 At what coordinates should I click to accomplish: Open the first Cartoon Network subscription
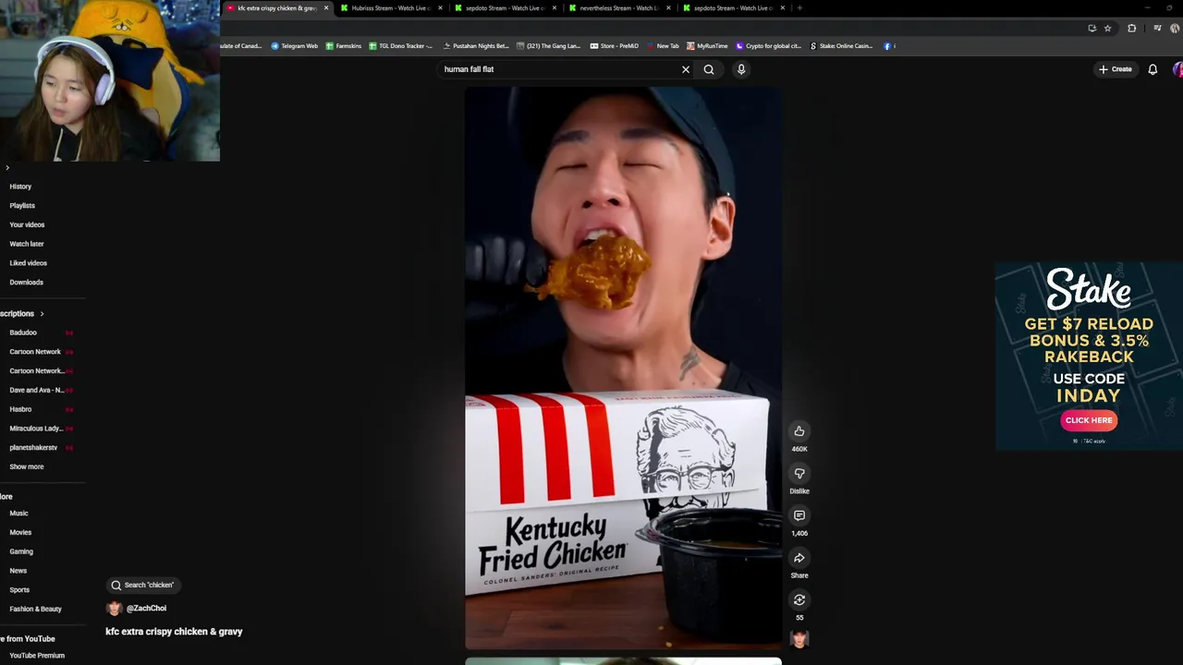click(37, 352)
